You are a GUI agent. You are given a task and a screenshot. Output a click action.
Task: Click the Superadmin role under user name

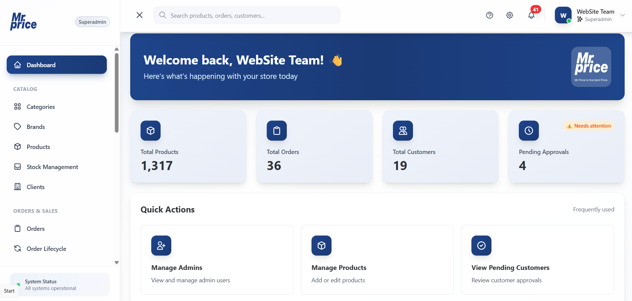pyautogui.click(x=598, y=19)
